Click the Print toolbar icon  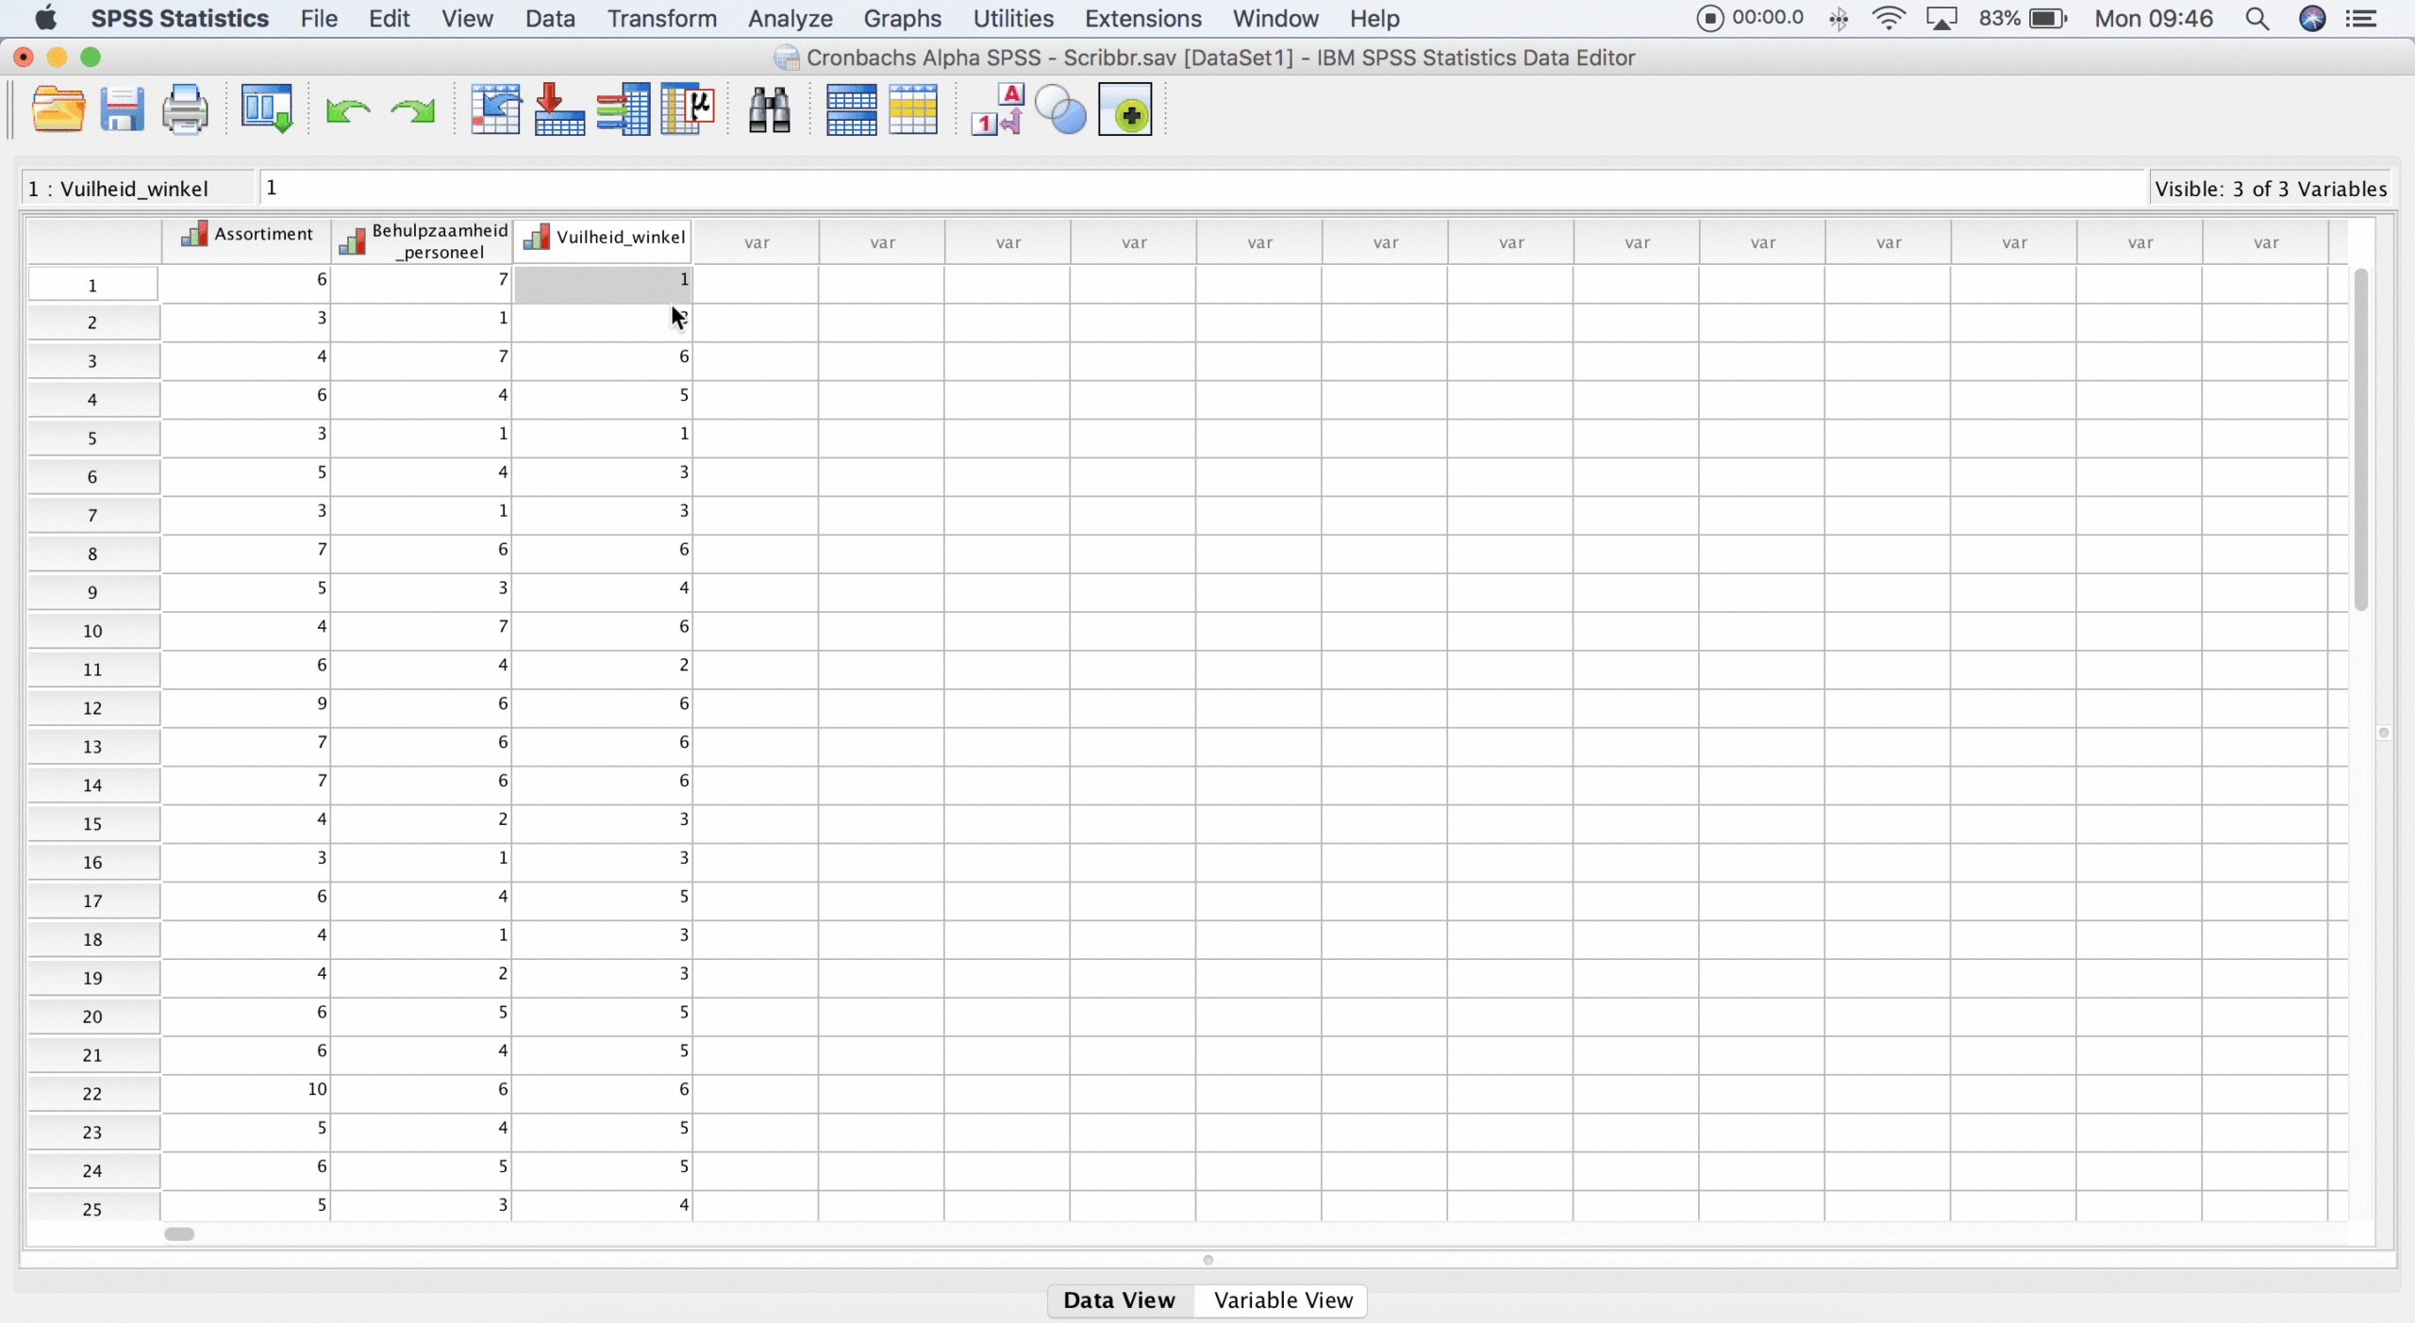point(185,110)
